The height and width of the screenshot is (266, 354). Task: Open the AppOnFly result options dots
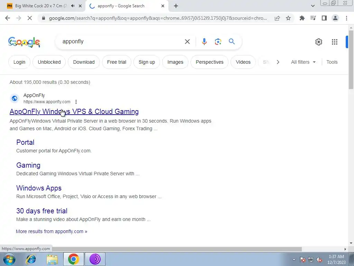(x=76, y=102)
